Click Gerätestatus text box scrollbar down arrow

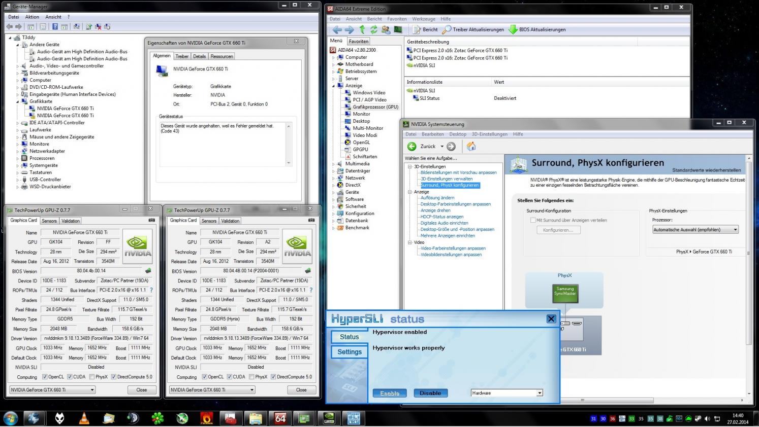tap(289, 163)
